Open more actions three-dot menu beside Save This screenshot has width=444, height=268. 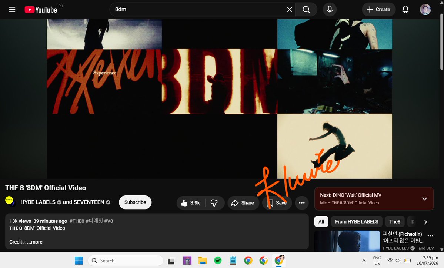pos(302,203)
